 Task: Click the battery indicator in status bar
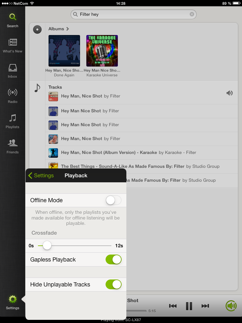pos(236,3)
